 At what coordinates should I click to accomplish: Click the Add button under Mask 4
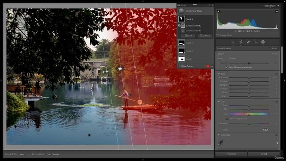[188, 36]
